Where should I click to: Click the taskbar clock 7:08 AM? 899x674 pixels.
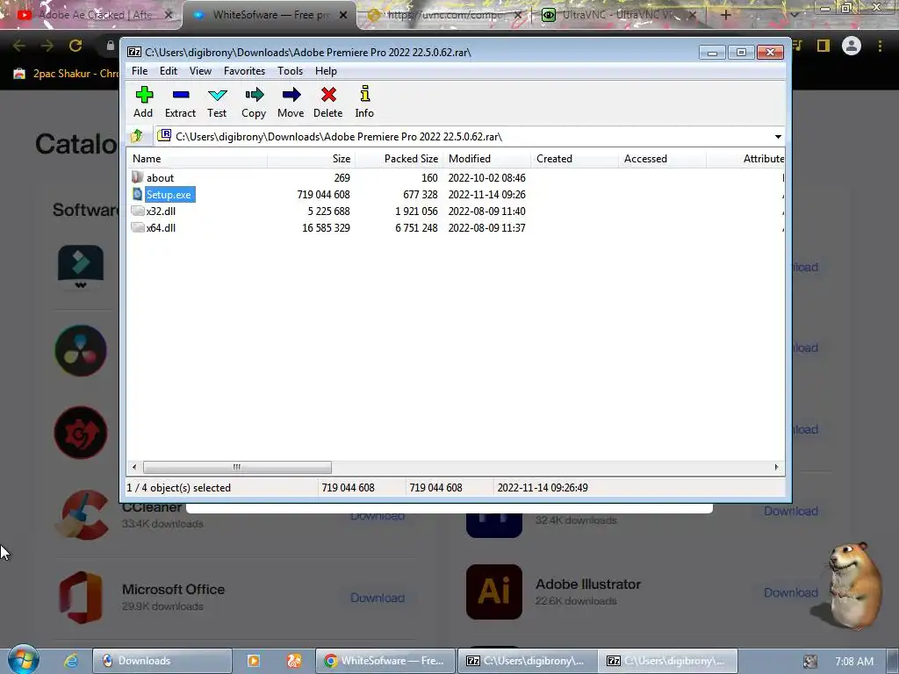(x=853, y=662)
